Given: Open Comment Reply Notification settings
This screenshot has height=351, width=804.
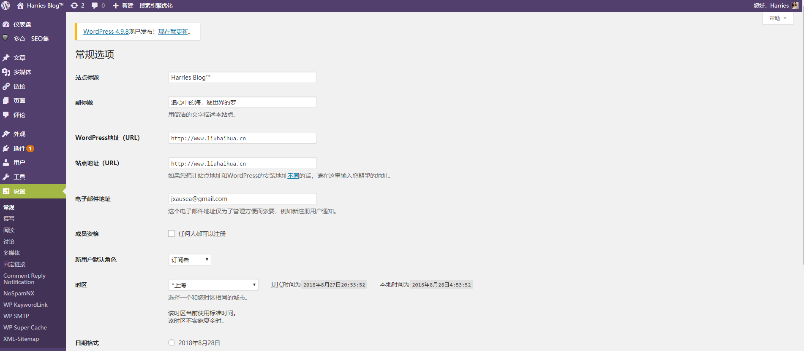Looking at the screenshot, I should click(x=25, y=279).
